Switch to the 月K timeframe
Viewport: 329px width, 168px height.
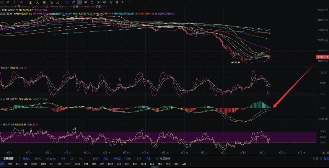[152, 164]
